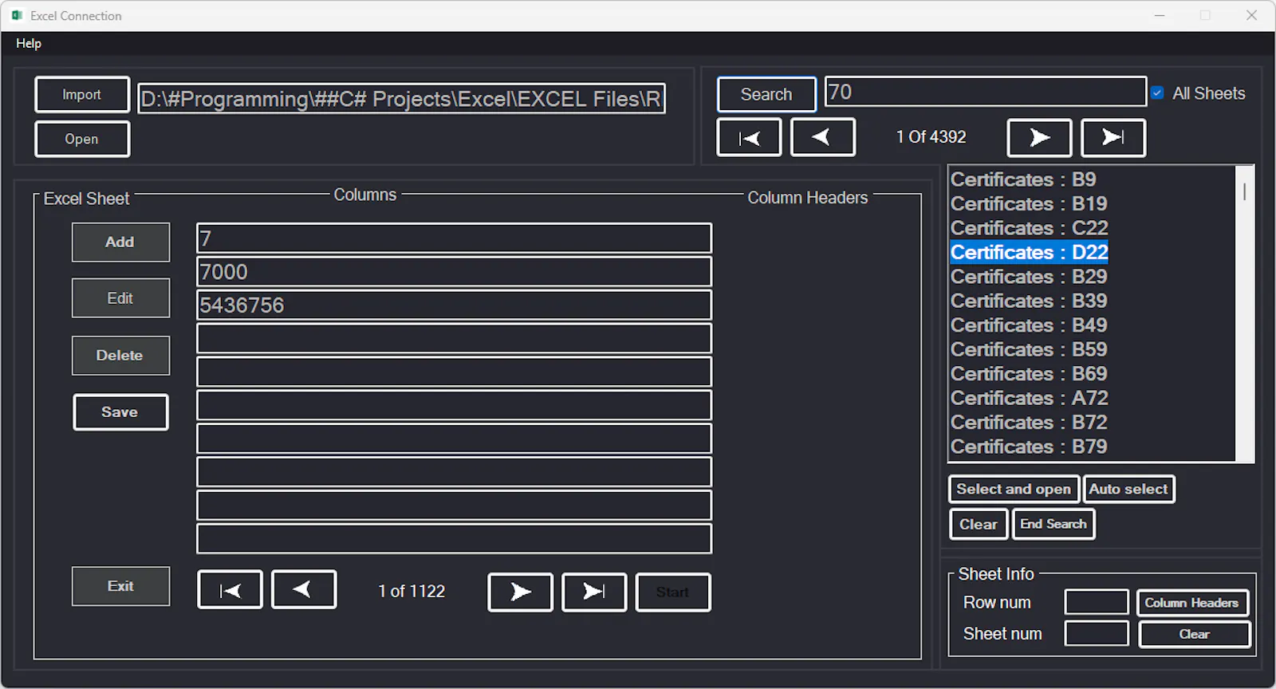
Task: Click the Column Headers button
Action: click(1192, 603)
